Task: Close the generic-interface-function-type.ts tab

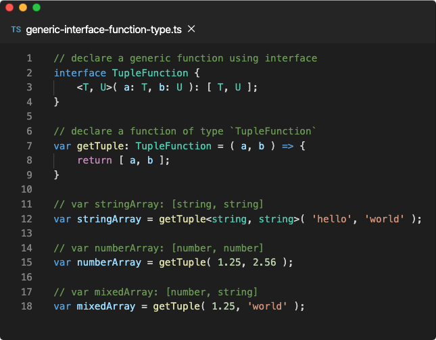Action: point(191,28)
